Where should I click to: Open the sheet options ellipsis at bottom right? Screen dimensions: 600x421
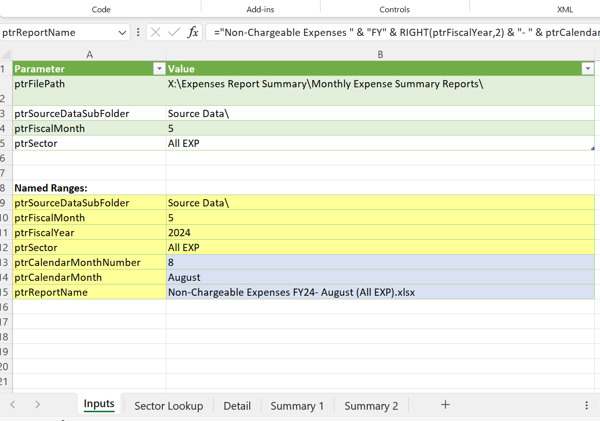tap(587, 406)
